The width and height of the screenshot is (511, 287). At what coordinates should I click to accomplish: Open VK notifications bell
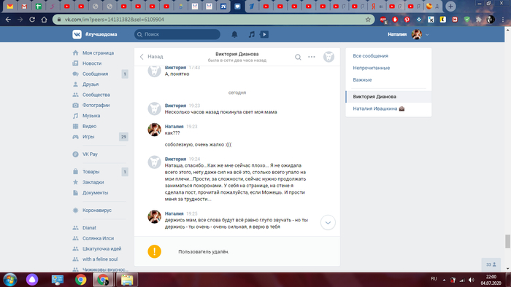[x=234, y=34]
